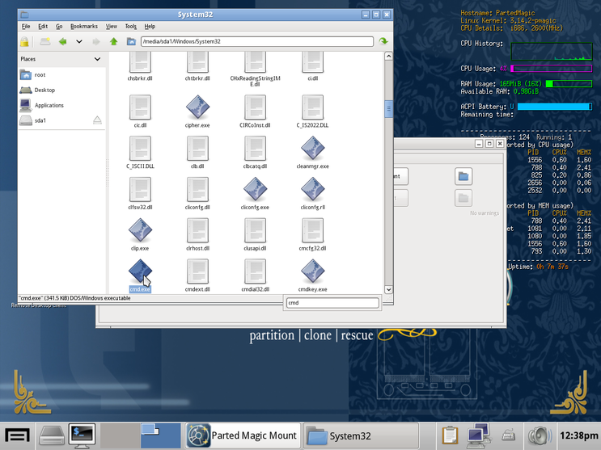Select the cmdkey.exe file icon

(x=312, y=271)
